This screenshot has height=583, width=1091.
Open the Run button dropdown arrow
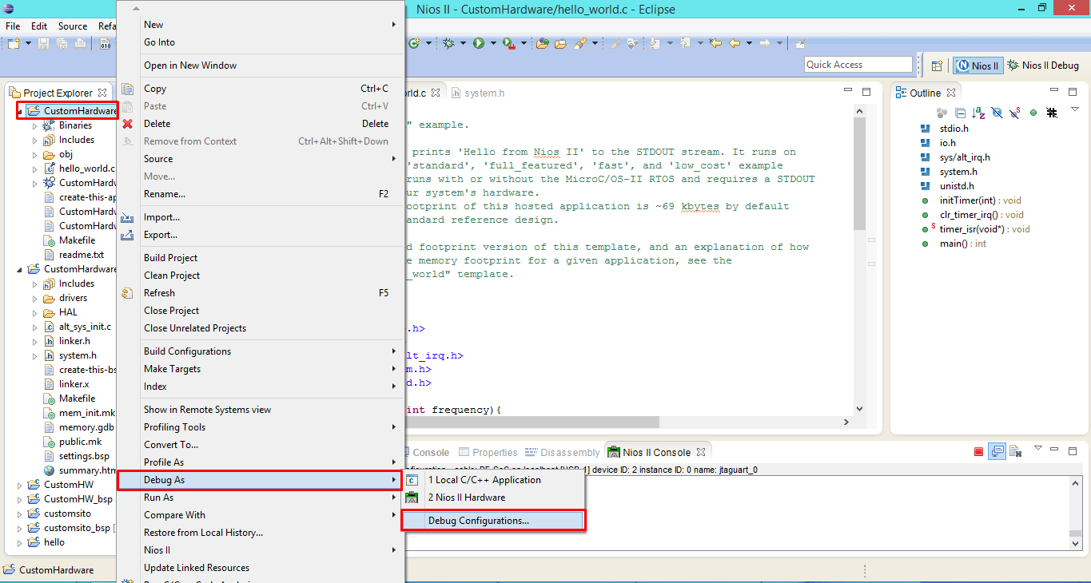click(493, 43)
